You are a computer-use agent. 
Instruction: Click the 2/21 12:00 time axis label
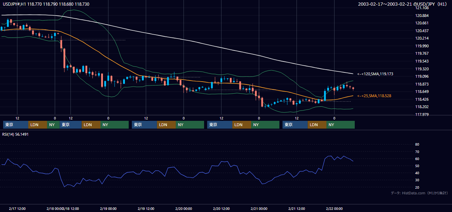(297, 209)
